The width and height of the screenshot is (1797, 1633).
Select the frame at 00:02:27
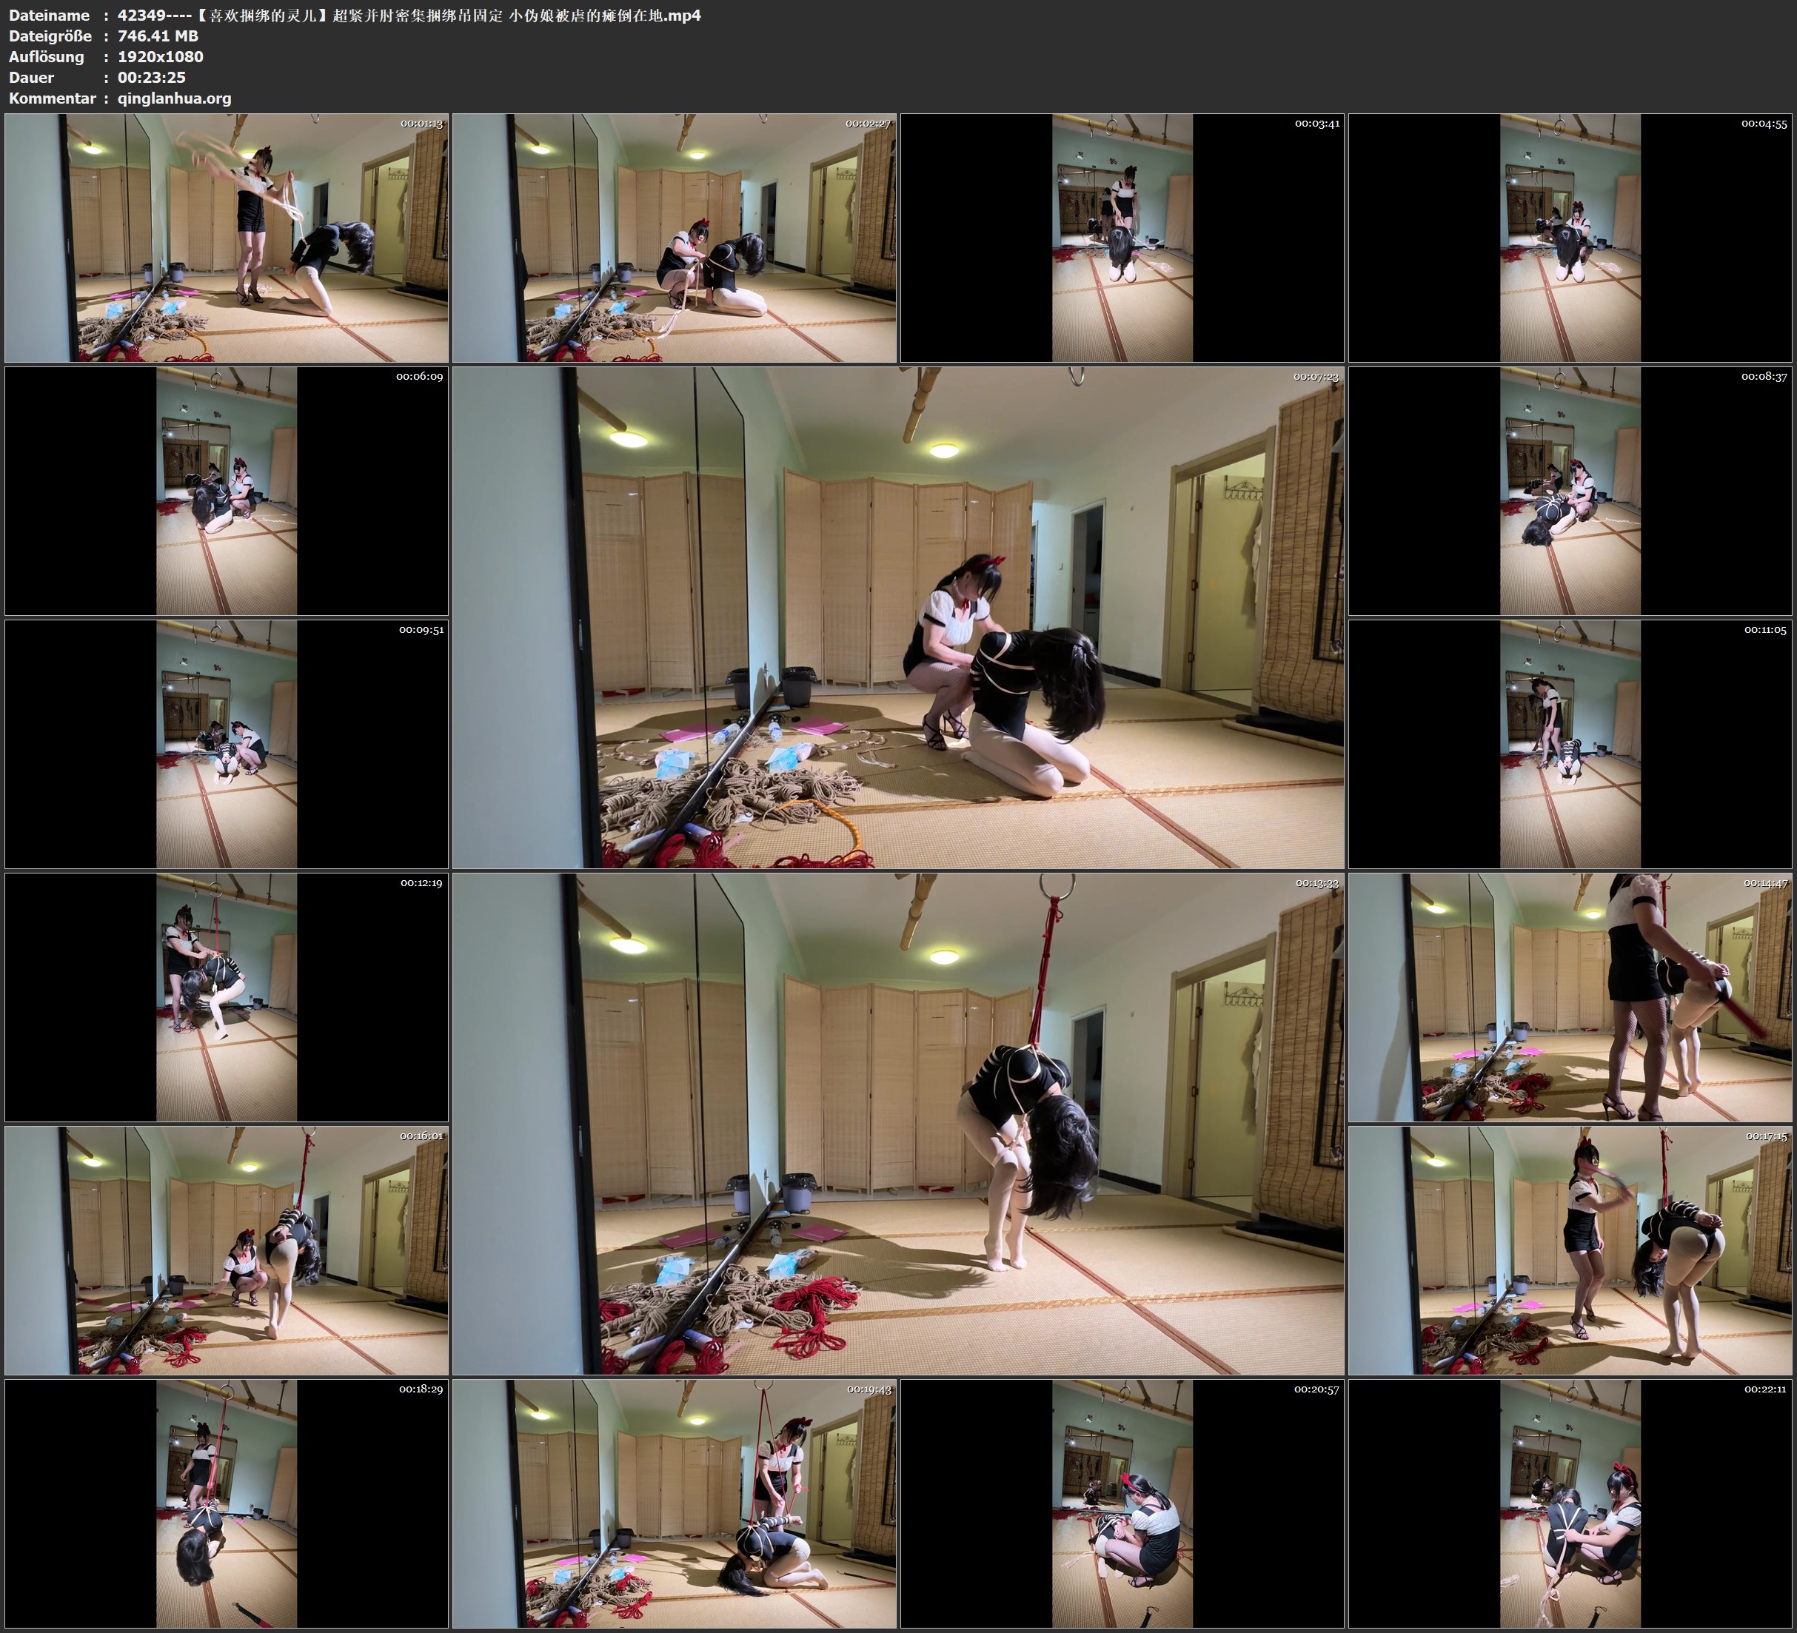click(x=674, y=238)
